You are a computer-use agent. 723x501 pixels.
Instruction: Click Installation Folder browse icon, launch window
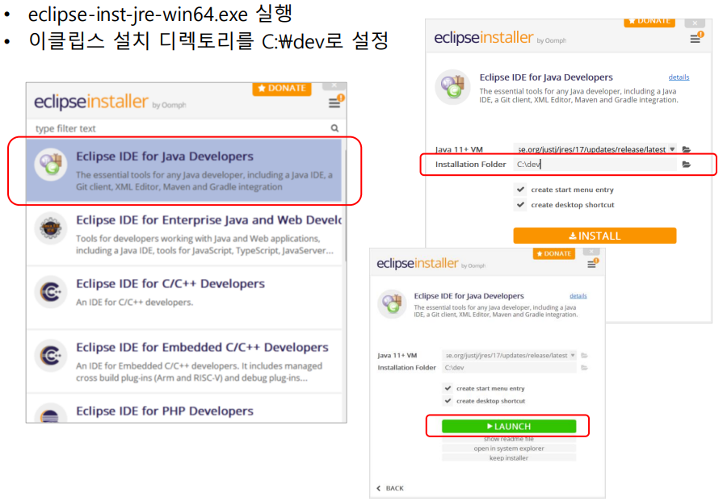[x=584, y=367]
